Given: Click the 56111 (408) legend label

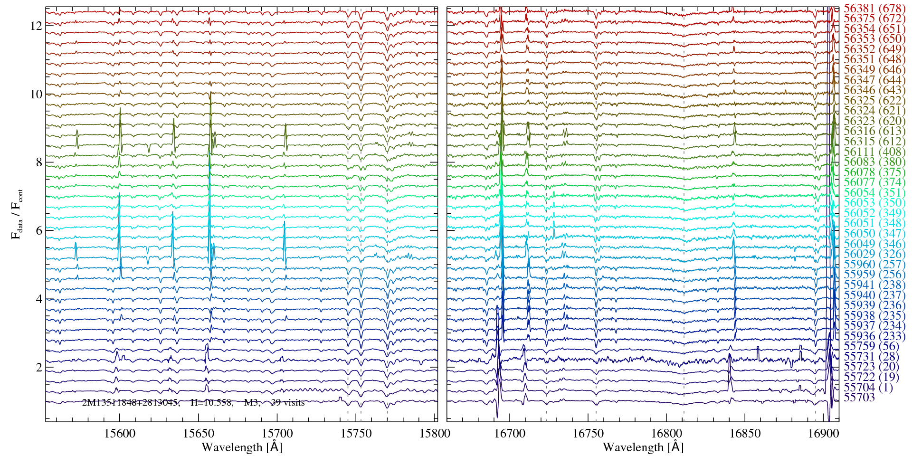Looking at the screenshot, I should (874, 152).
